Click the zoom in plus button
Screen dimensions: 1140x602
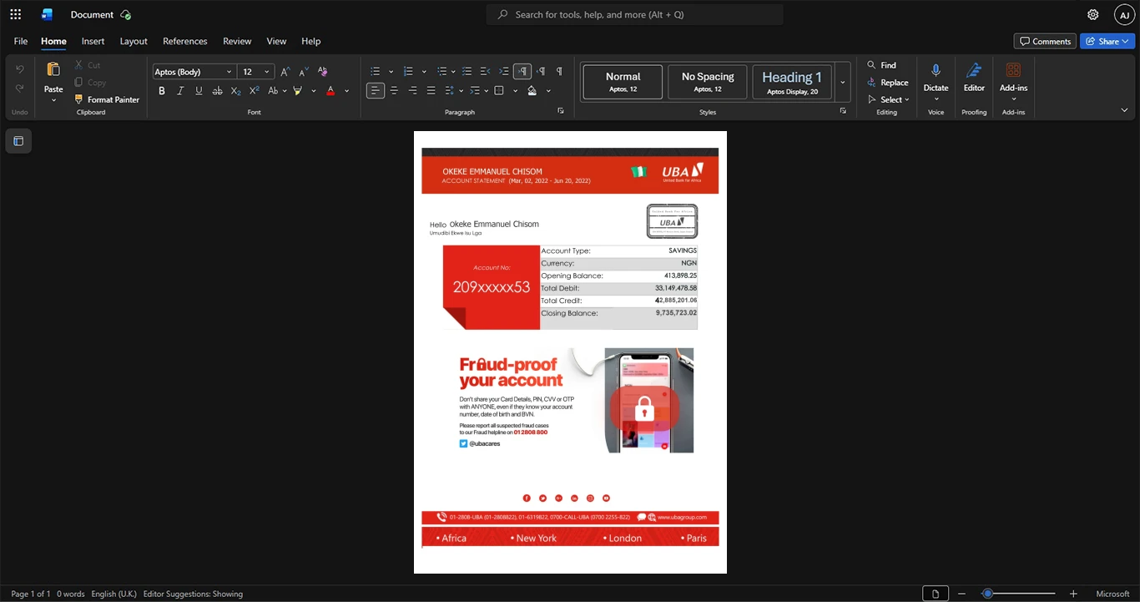coord(1073,594)
